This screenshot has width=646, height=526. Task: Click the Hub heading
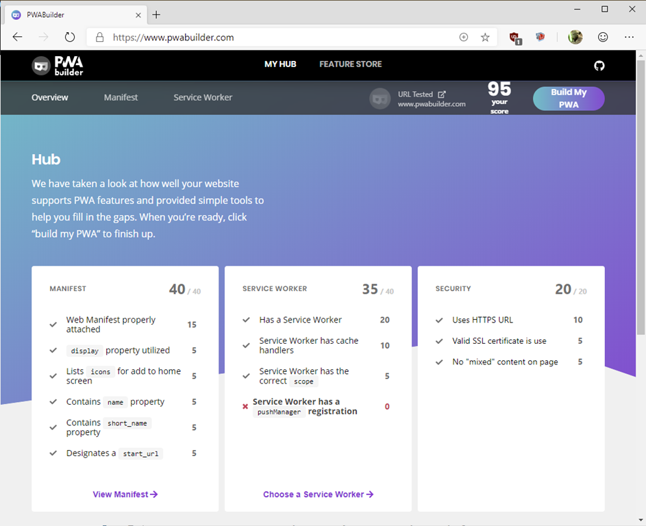click(46, 160)
